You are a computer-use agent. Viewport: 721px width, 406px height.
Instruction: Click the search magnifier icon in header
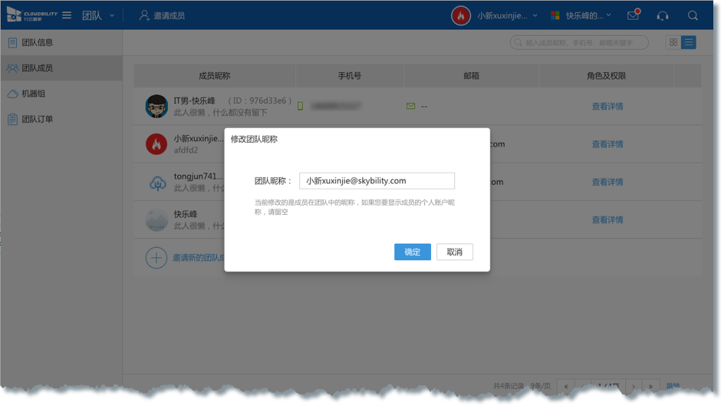click(x=693, y=15)
